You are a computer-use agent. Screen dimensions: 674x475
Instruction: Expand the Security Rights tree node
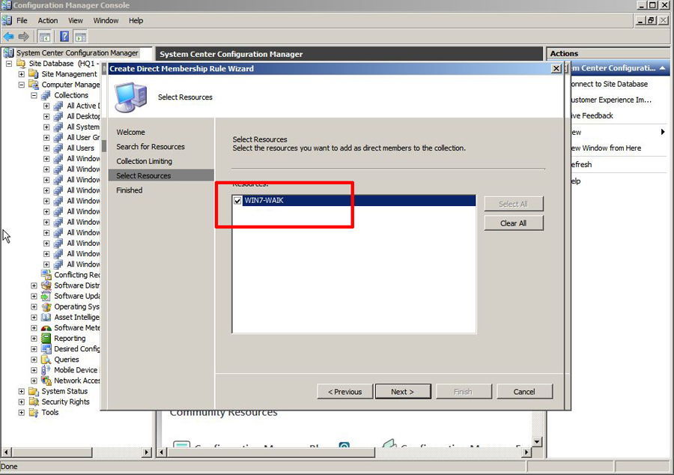21,402
